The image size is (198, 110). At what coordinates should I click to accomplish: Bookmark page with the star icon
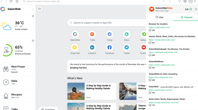163,1
